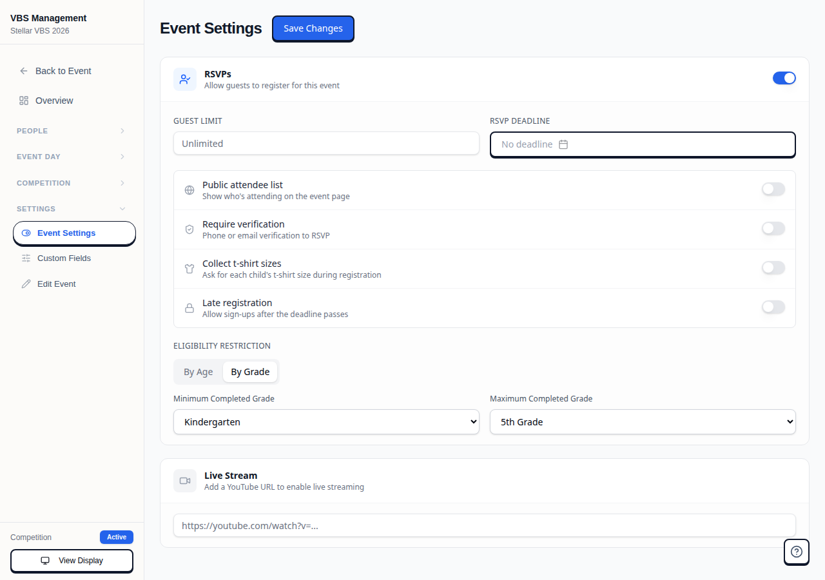This screenshot has width=825, height=580.
Task: Click the Save Changes button
Action: click(x=313, y=28)
